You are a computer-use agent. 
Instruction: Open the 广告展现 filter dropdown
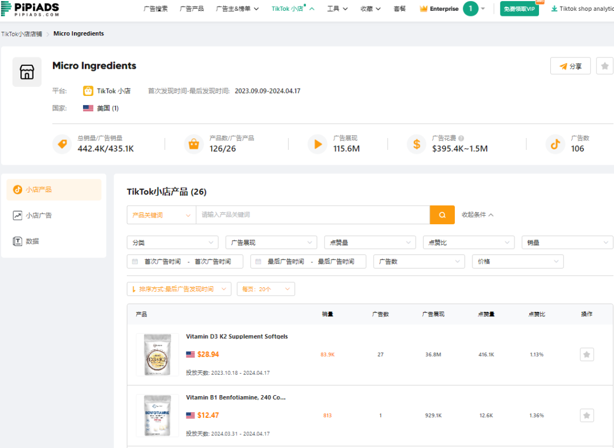click(x=271, y=242)
